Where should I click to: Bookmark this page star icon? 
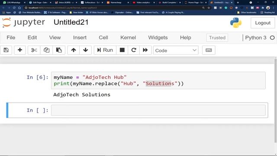click(209, 8)
